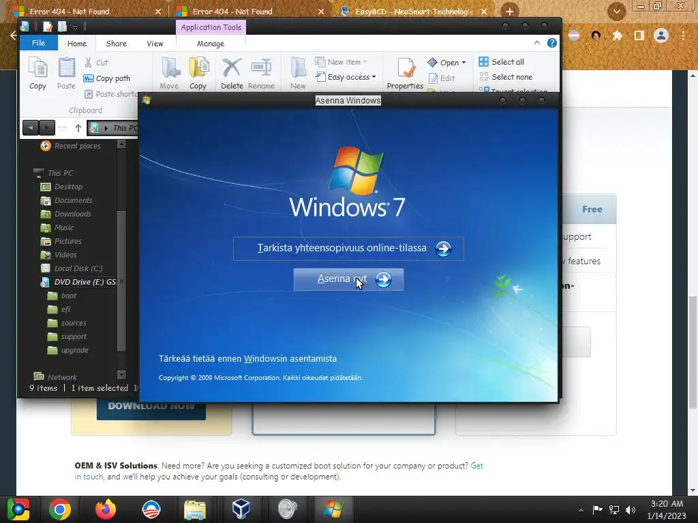Click the Up one level arrow
This screenshot has height=523, width=698.
pos(78,128)
